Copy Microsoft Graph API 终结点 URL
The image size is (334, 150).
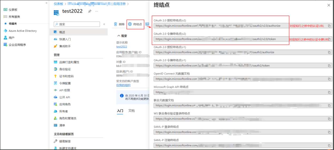tap(329, 92)
